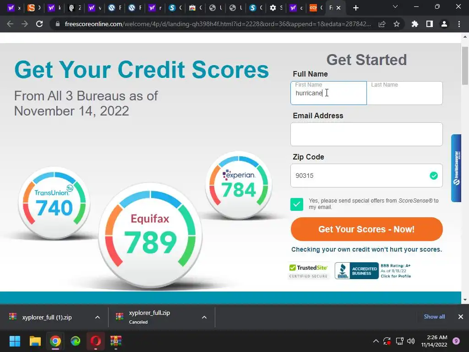
Task: Close the downloads bar
Action: coord(461,317)
